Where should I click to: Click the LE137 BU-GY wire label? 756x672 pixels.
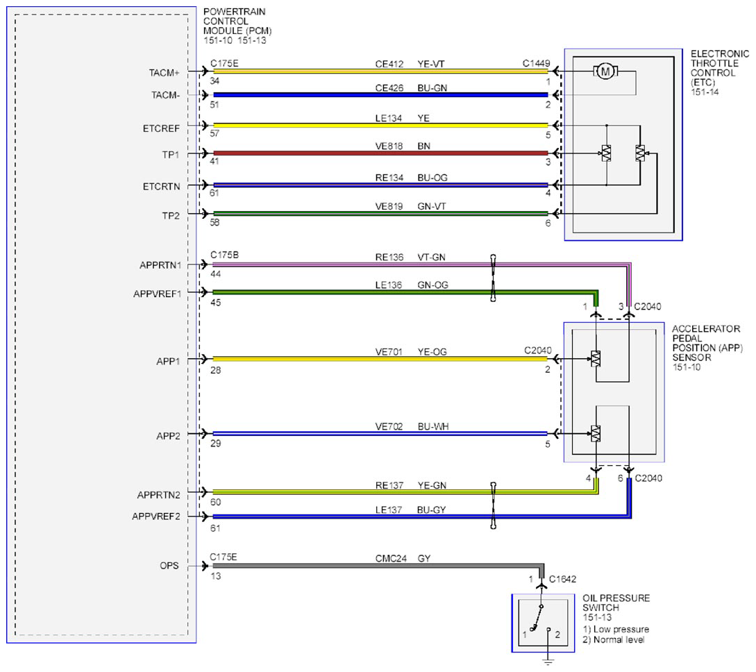[410, 510]
